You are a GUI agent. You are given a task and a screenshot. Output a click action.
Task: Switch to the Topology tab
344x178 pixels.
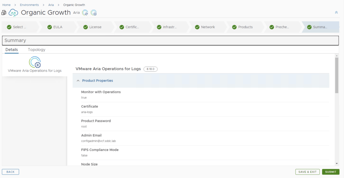(37, 50)
